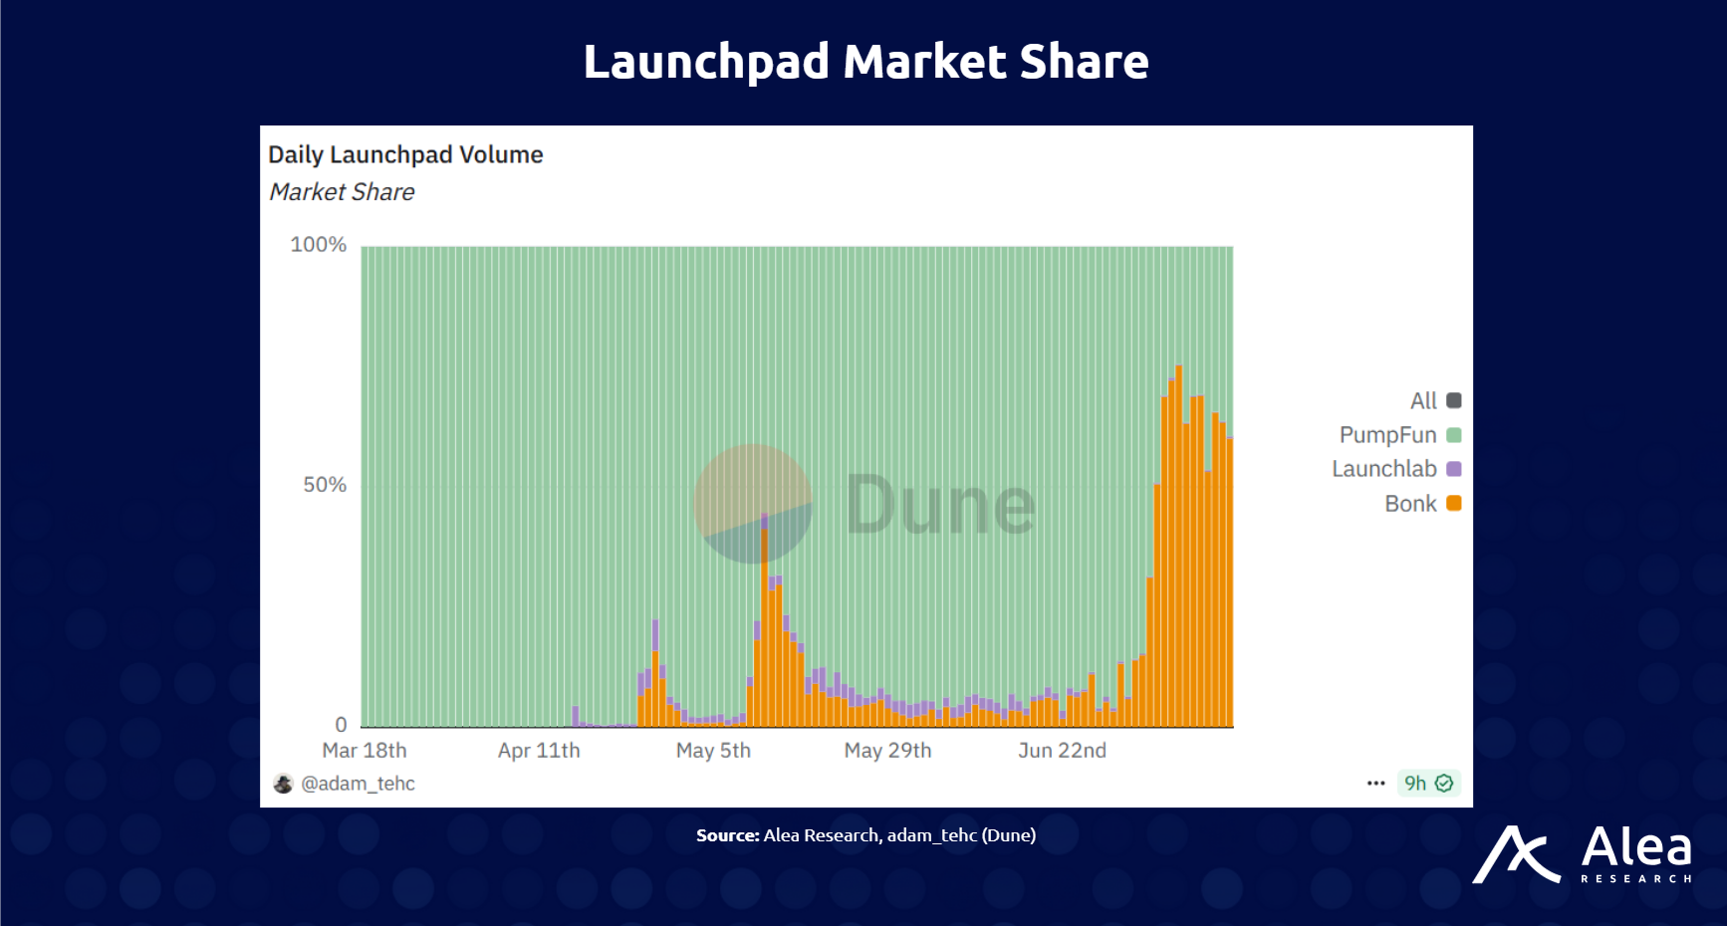Click the green verified checkmark icon
Image resolution: width=1727 pixels, height=926 pixels.
click(x=1444, y=784)
